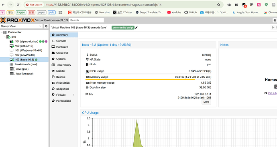277x147 pixels.
Task: Select VM 101 (Windows-10-x64)
Action: pos(29,50)
